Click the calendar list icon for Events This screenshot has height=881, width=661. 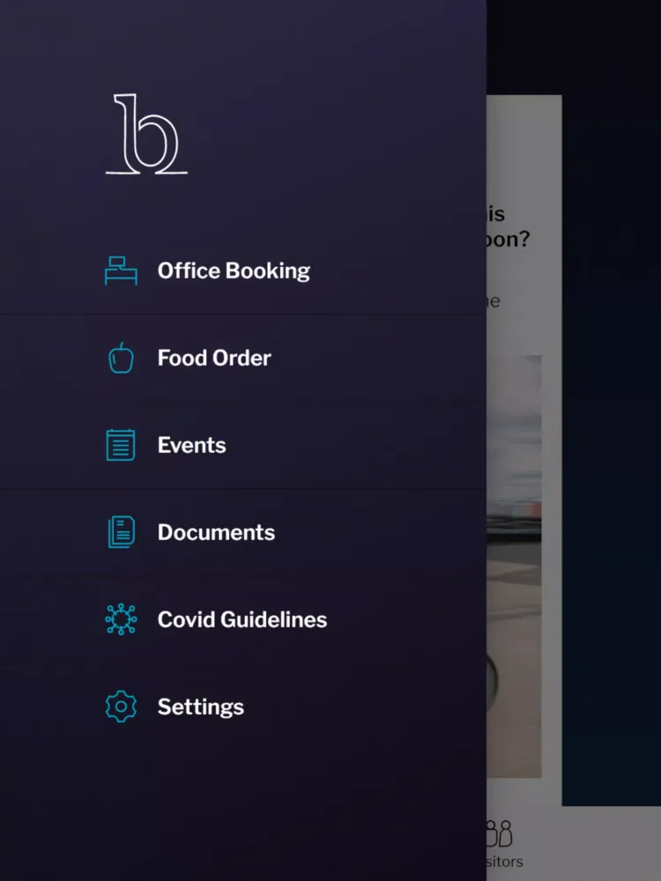click(x=121, y=445)
